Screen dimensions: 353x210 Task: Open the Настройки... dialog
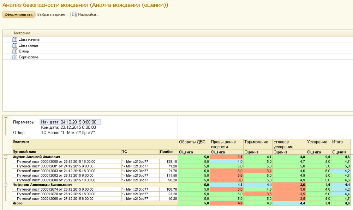(85, 14)
